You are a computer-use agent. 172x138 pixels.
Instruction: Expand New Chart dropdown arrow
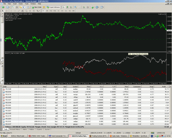[4, 7]
